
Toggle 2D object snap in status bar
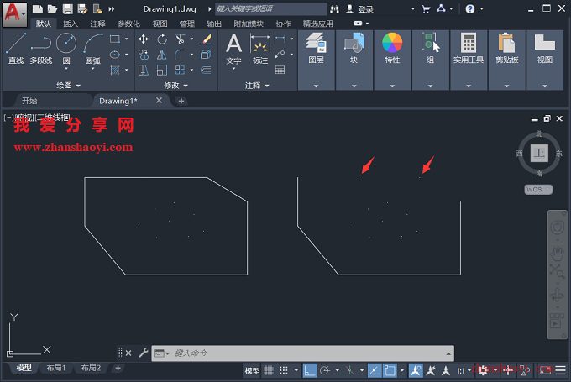pos(390,371)
